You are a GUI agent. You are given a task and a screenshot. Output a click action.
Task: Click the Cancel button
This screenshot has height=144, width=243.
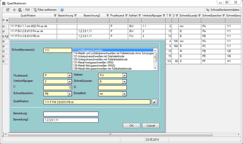151,125
